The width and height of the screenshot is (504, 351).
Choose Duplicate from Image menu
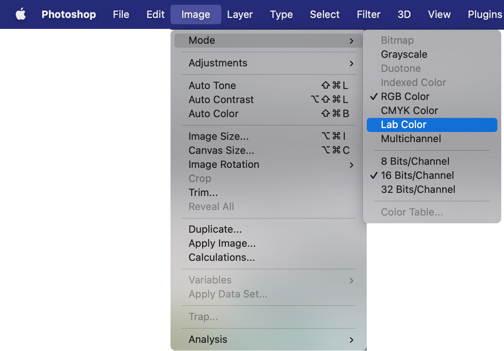coord(215,229)
